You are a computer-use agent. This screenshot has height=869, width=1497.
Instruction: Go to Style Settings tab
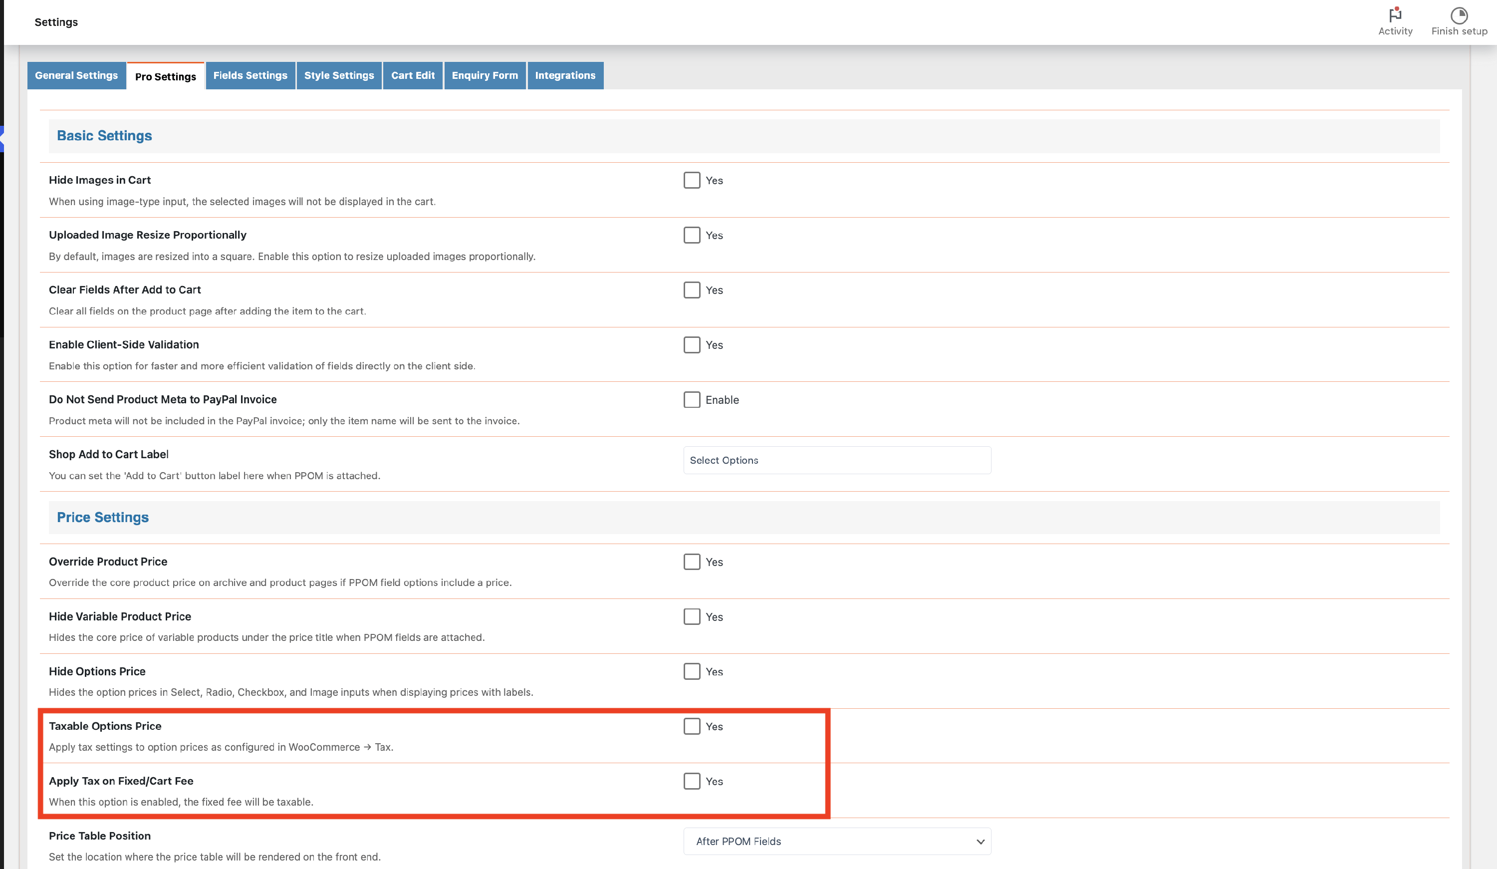coord(339,75)
